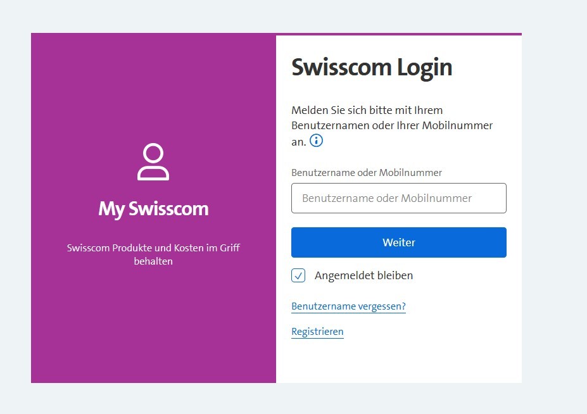The image size is (587, 414).
Task: Open 'Benutzername vergessen?' link
Action: point(348,306)
